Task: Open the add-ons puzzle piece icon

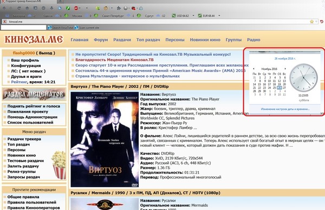Action: click(x=119, y=8)
